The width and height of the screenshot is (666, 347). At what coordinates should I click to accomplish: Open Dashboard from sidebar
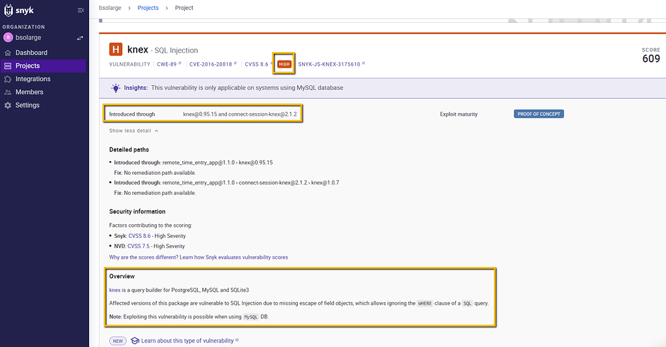[x=31, y=53]
